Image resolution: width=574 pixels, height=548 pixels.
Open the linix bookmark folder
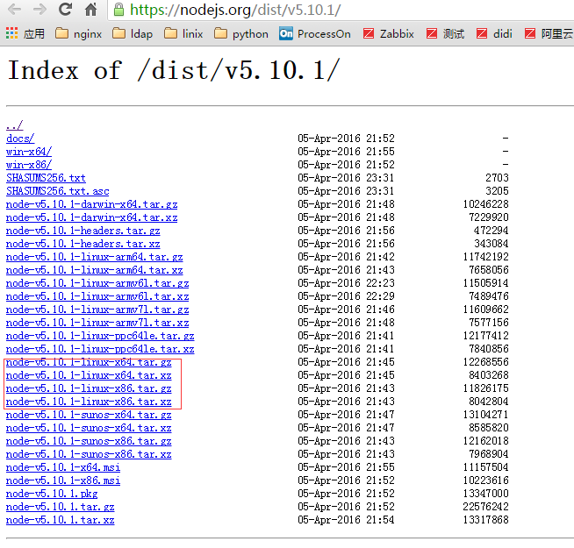click(x=183, y=34)
